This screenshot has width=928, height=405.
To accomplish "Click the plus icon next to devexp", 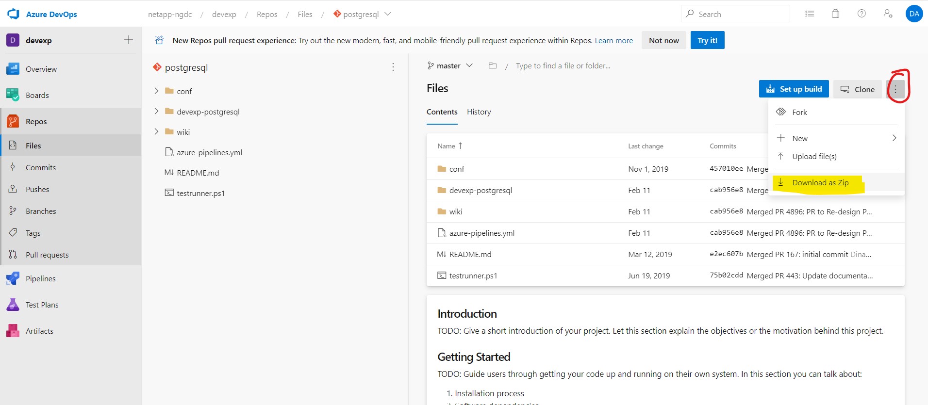I will tap(129, 40).
